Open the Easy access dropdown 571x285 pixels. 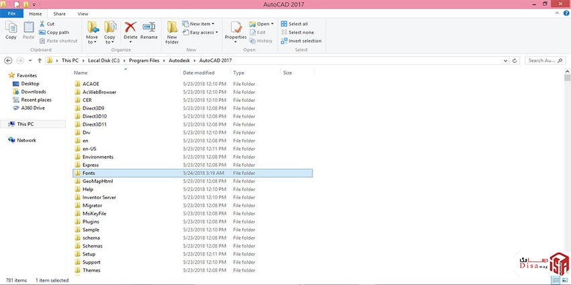tap(202, 32)
